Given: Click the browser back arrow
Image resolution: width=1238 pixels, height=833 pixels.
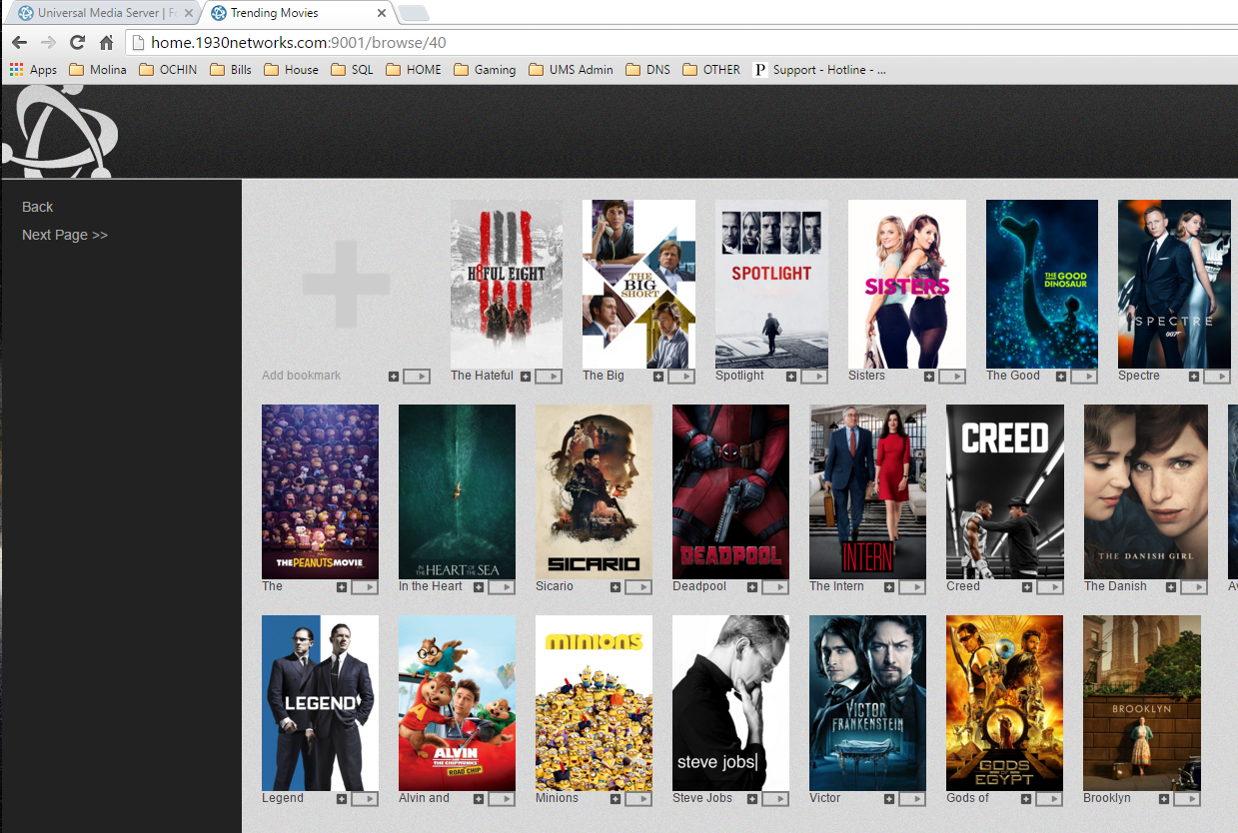Looking at the screenshot, I should coord(19,42).
